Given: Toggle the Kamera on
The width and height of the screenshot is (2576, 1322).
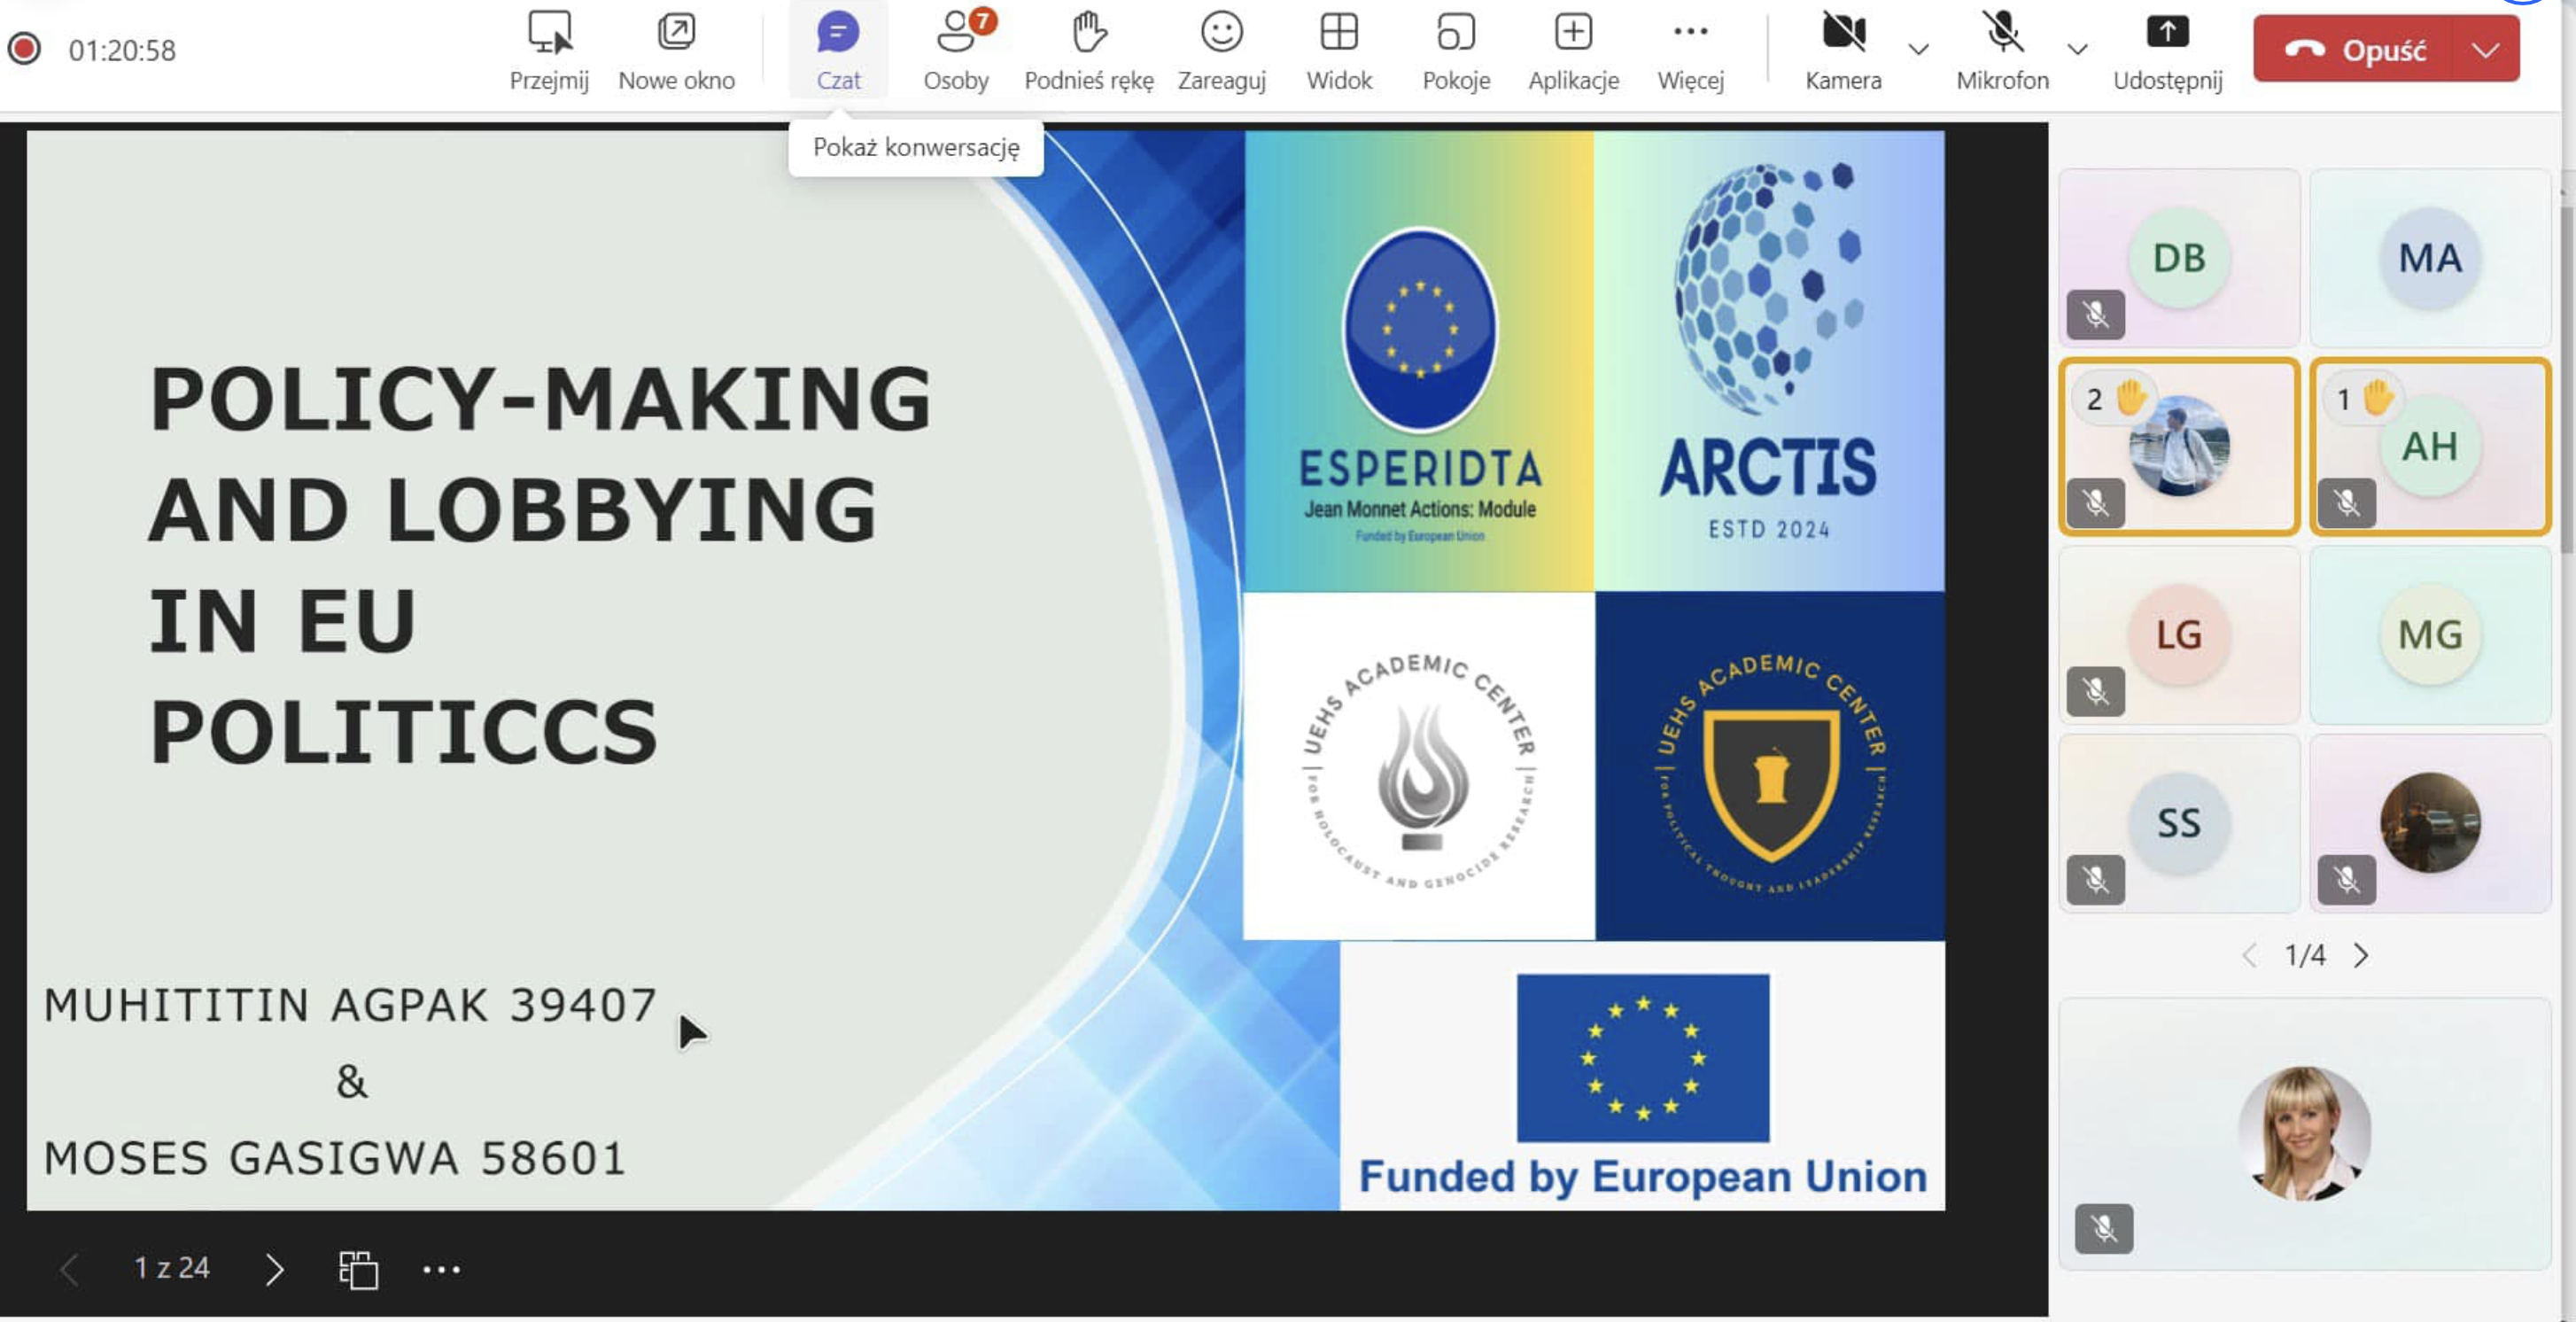Looking at the screenshot, I should coord(1843,50).
